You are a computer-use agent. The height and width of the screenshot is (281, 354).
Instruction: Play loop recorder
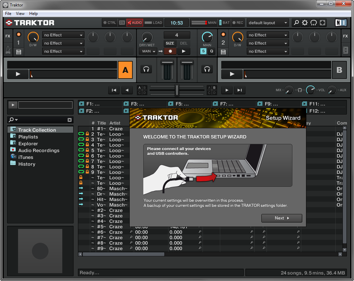tap(184, 51)
